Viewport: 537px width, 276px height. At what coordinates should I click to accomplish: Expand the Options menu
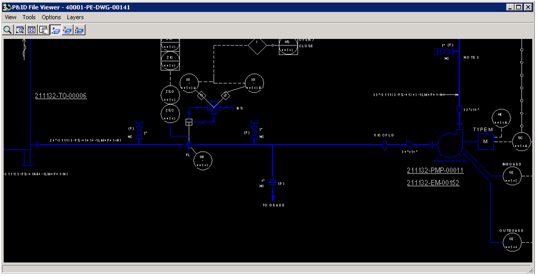51,17
